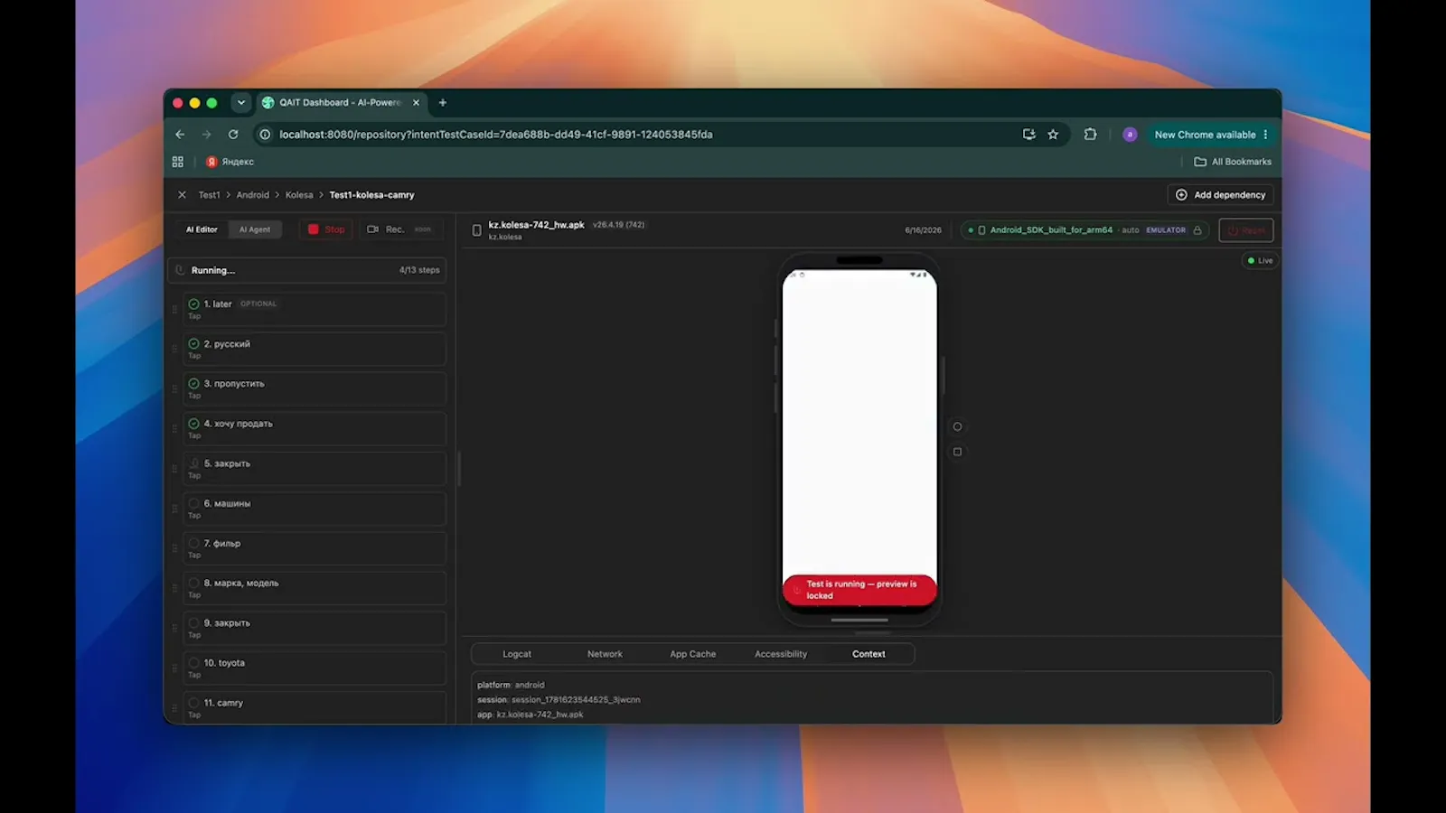Image resolution: width=1446 pixels, height=813 pixels.
Task: Select step 6. машины
Action: pyautogui.click(x=314, y=508)
